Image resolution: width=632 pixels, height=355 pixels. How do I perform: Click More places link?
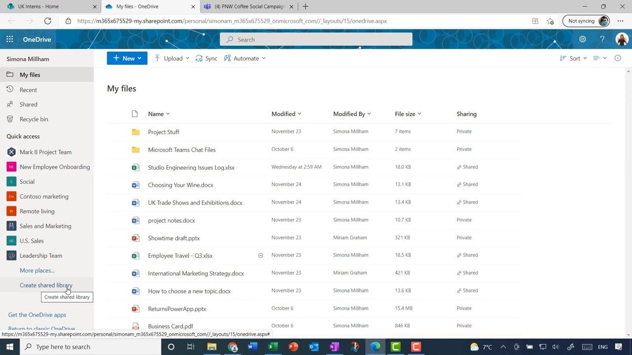point(37,270)
